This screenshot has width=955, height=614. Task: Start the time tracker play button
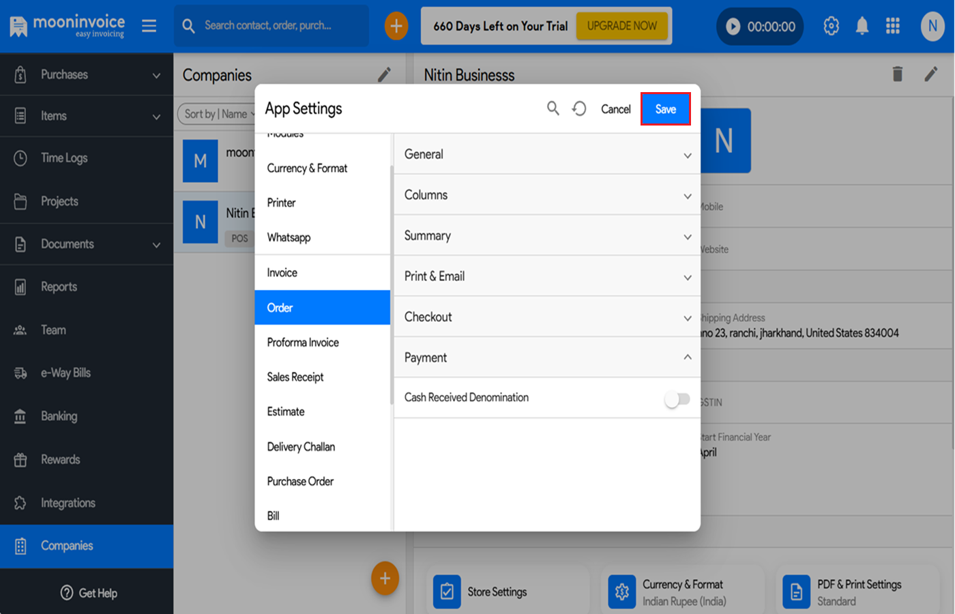point(733,27)
